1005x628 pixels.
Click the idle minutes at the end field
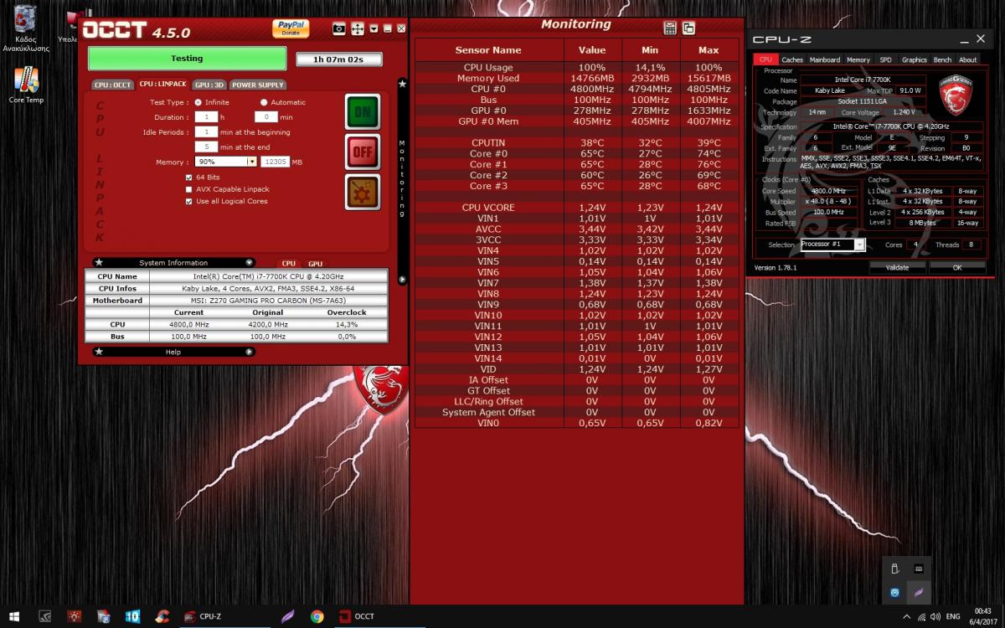click(x=206, y=147)
